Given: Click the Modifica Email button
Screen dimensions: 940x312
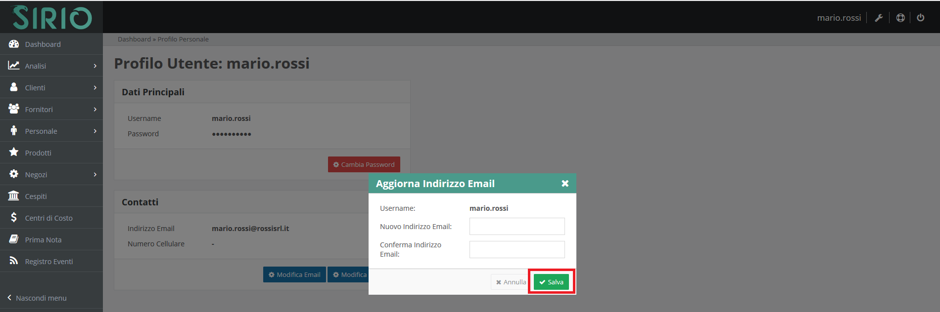Looking at the screenshot, I should click(294, 274).
